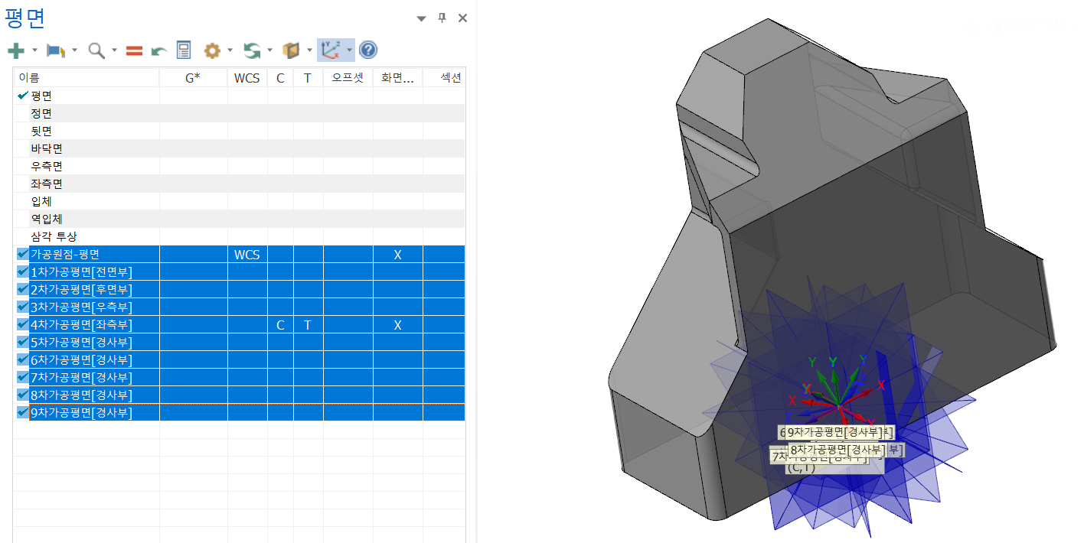1084x543 pixels.
Task: Toggle the checkmark of 5차가공평면[경사부] row
Action: click(x=22, y=343)
